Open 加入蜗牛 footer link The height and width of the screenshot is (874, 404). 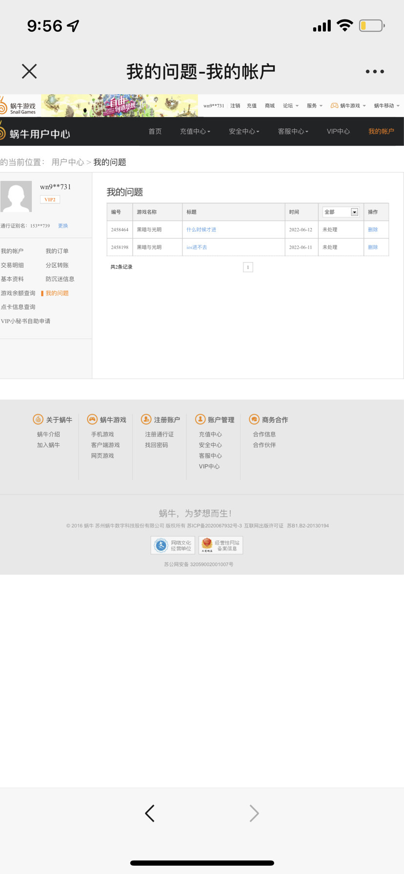[x=48, y=445]
